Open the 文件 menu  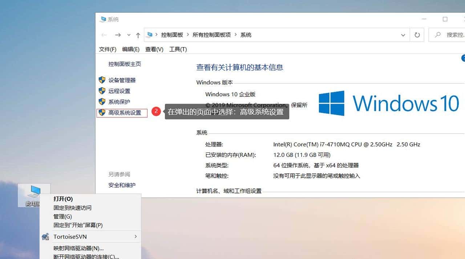pyautogui.click(x=108, y=49)
